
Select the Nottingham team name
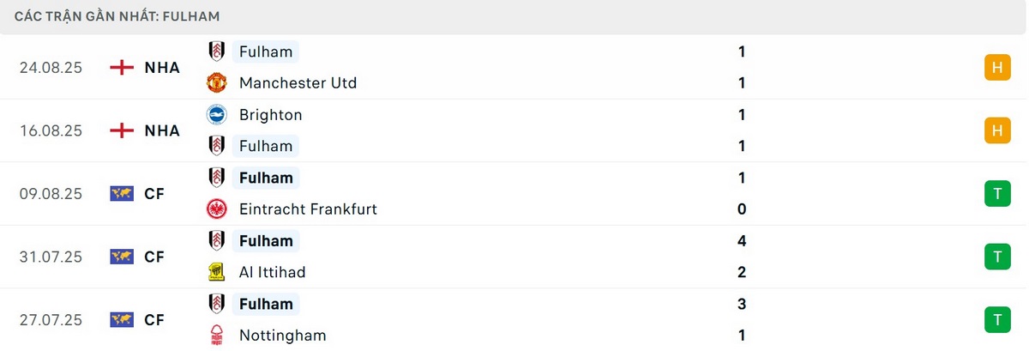(282, 336)
